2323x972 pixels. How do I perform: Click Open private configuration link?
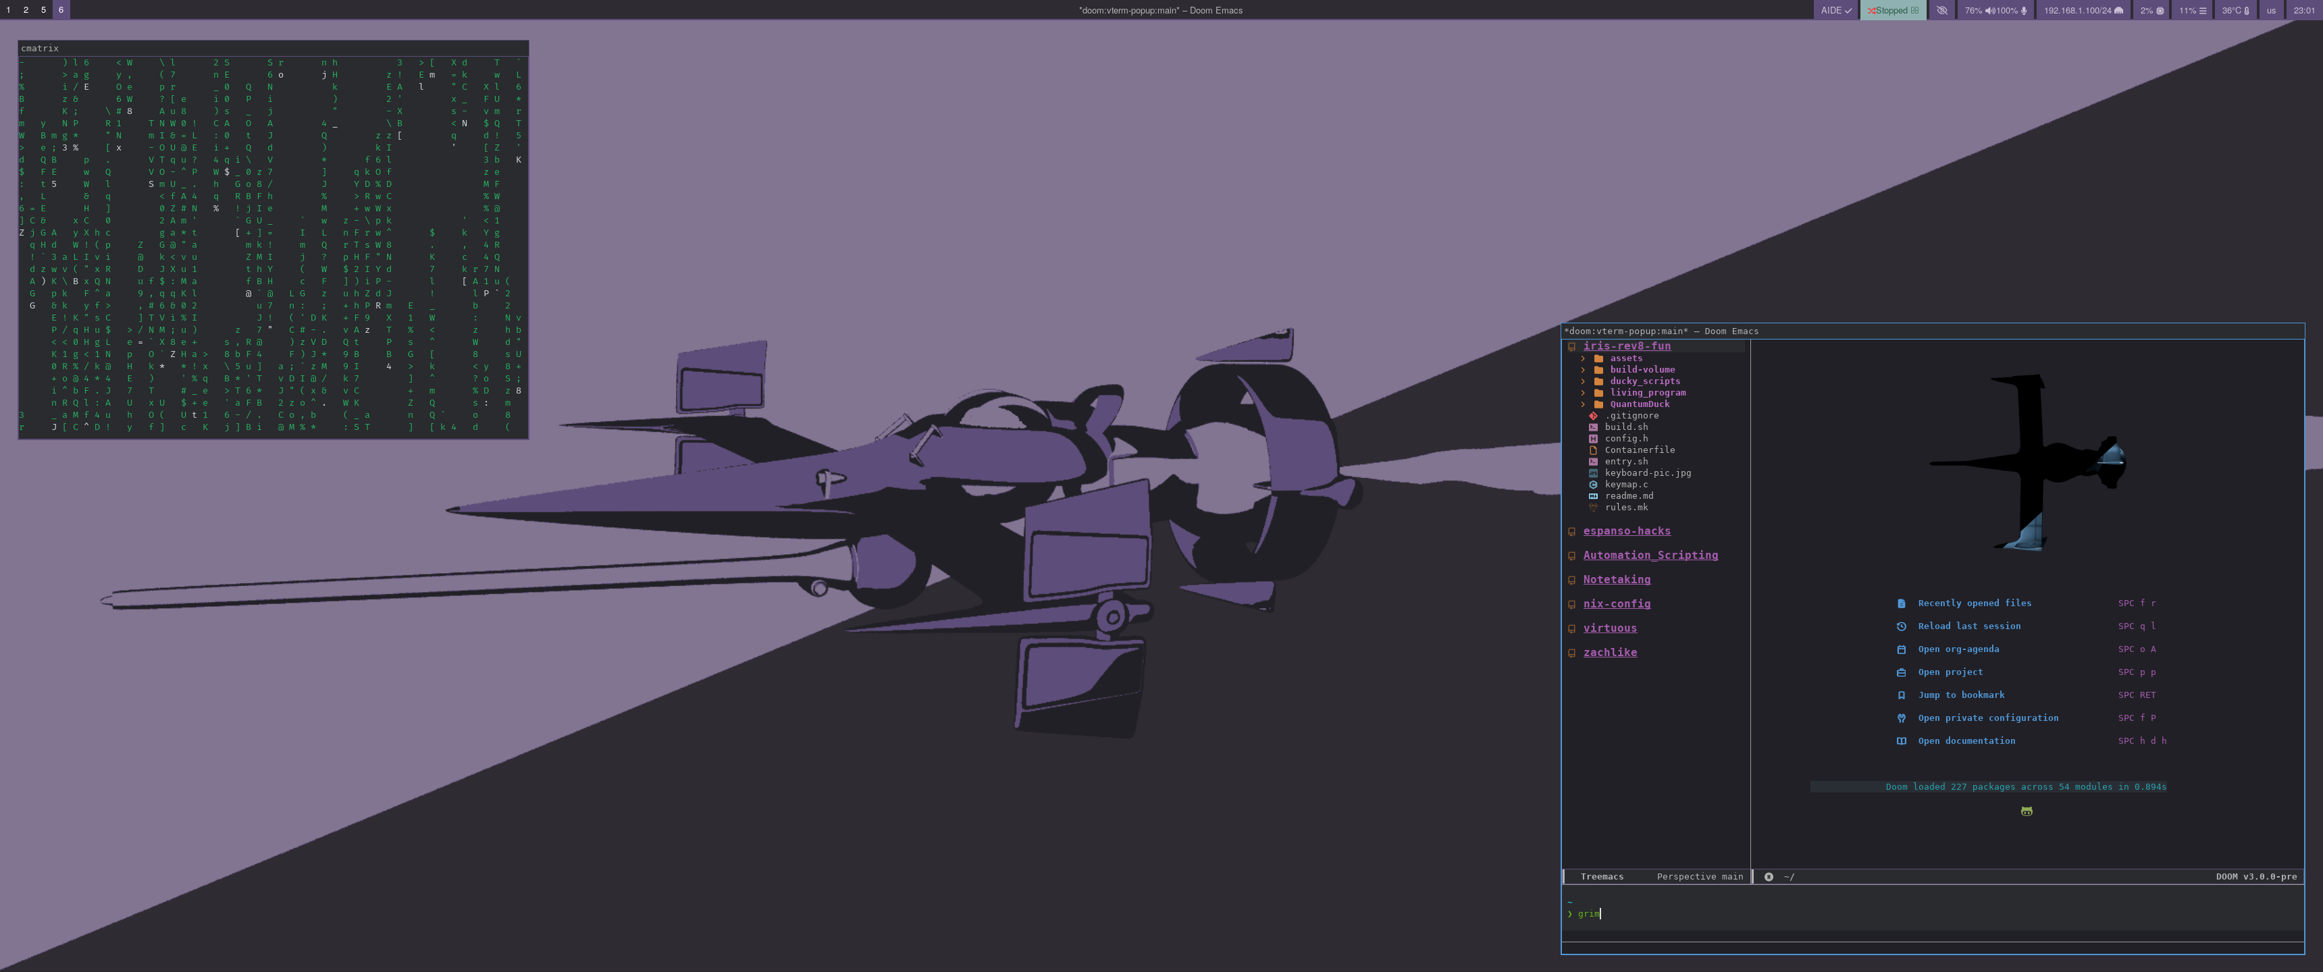[1987, 718]
